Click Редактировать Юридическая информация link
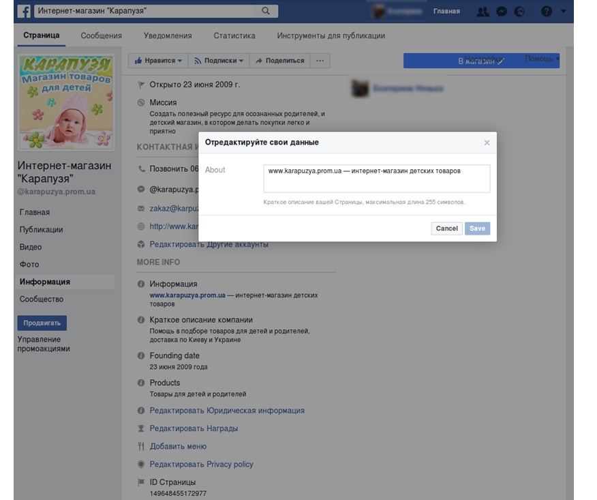This screenshot has height=500, width=597. (227, 411)
